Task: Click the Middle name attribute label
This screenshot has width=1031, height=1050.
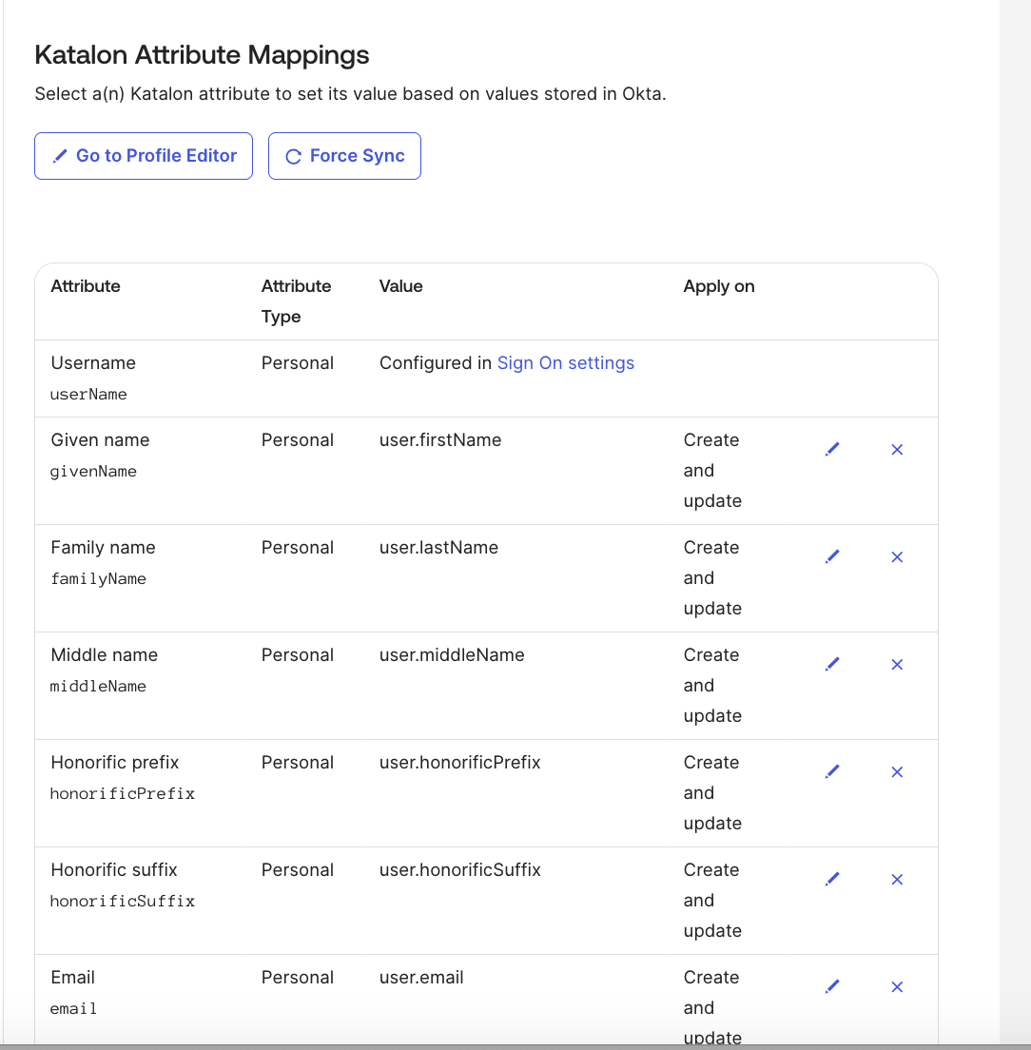Action: [105, 655]
